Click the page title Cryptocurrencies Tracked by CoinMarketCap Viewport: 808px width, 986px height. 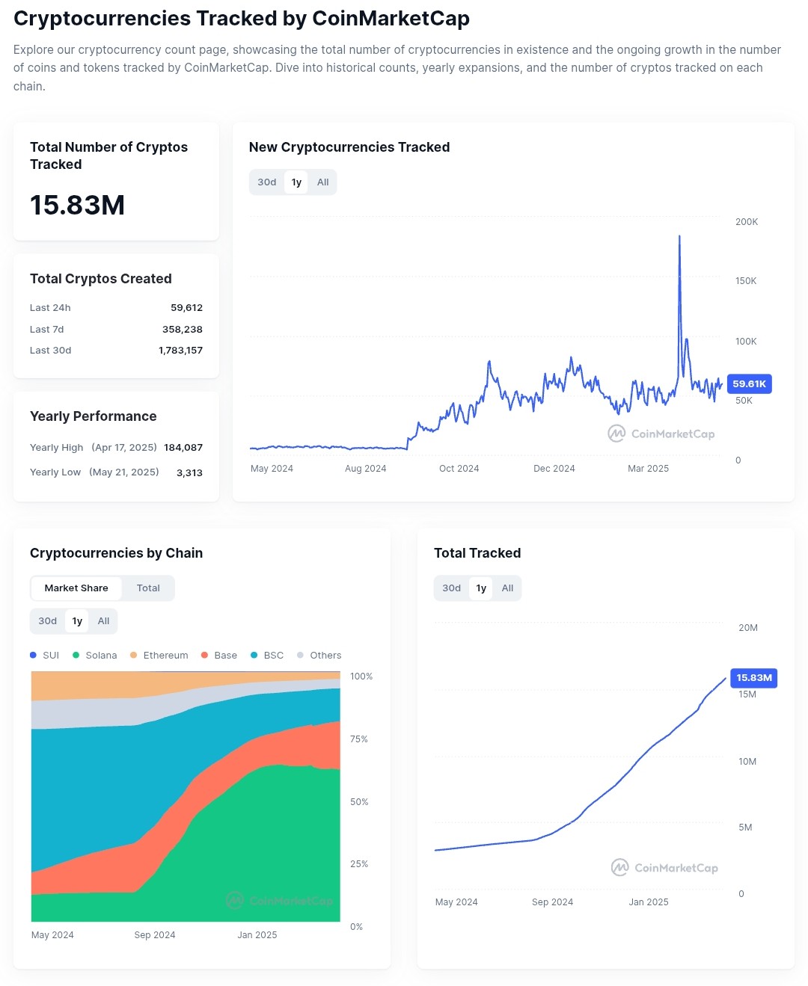[242, 19]
